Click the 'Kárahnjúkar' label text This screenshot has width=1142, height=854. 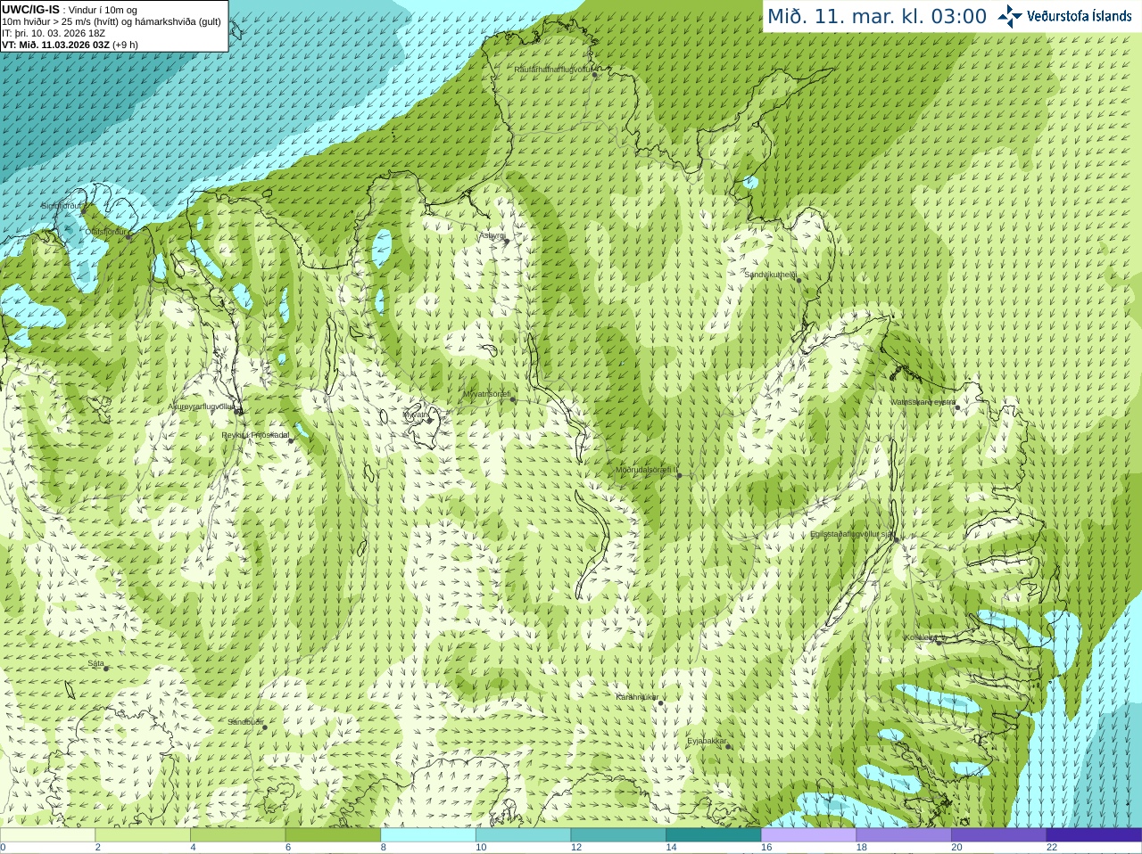tap(637, 697)
